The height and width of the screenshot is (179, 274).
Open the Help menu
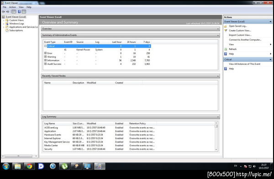click(x=29, y=7)
